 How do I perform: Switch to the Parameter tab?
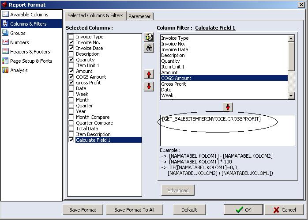(x=139, y=16)
